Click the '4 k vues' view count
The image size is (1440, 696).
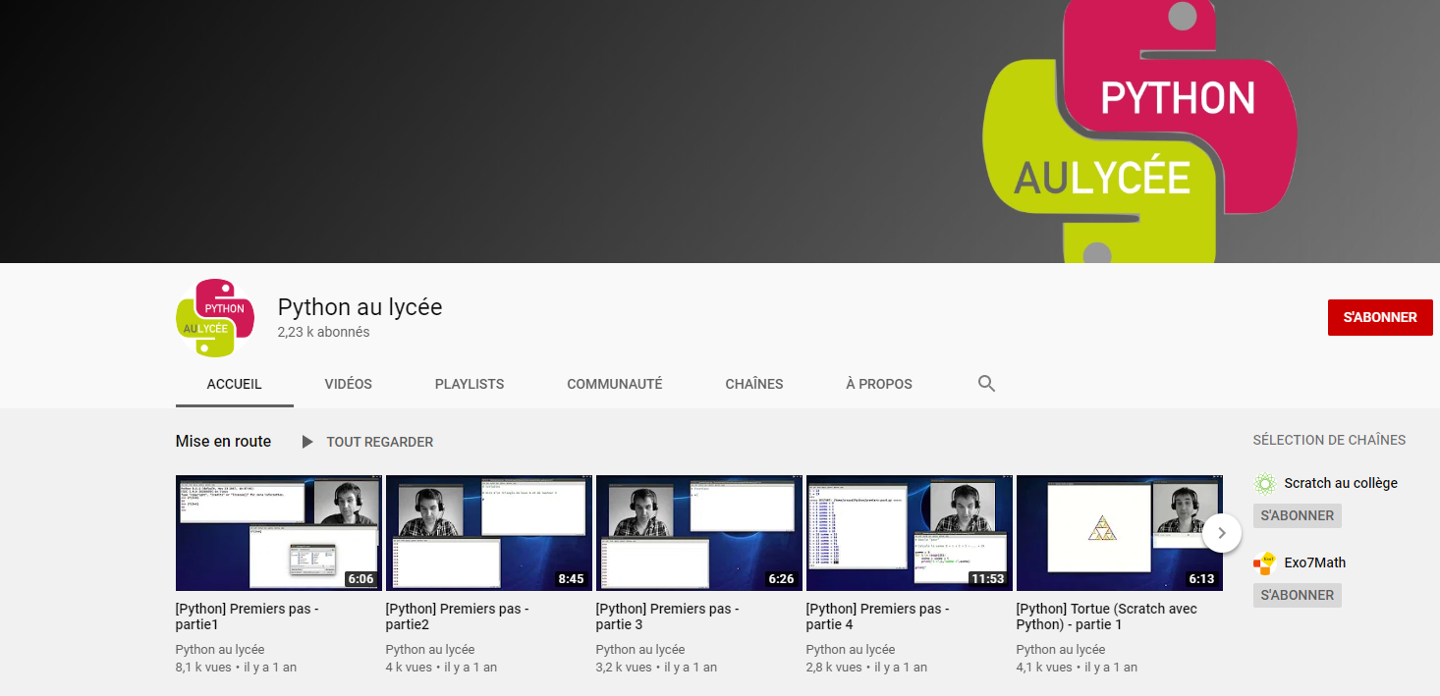[409, 667]
